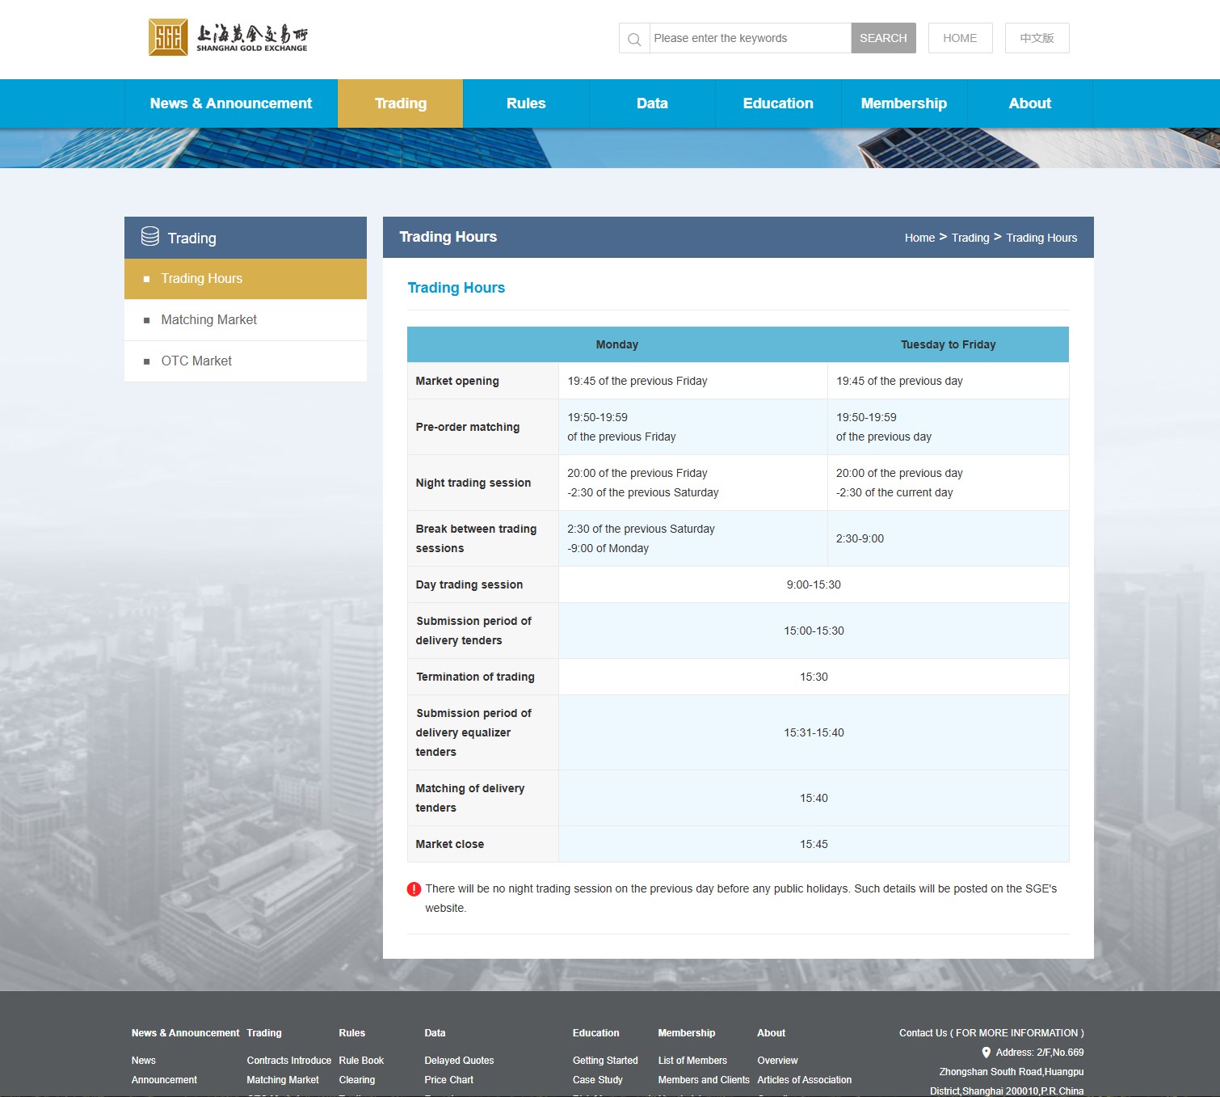
Task: Open Members and Clients footer link
Action: point(704,1080)
